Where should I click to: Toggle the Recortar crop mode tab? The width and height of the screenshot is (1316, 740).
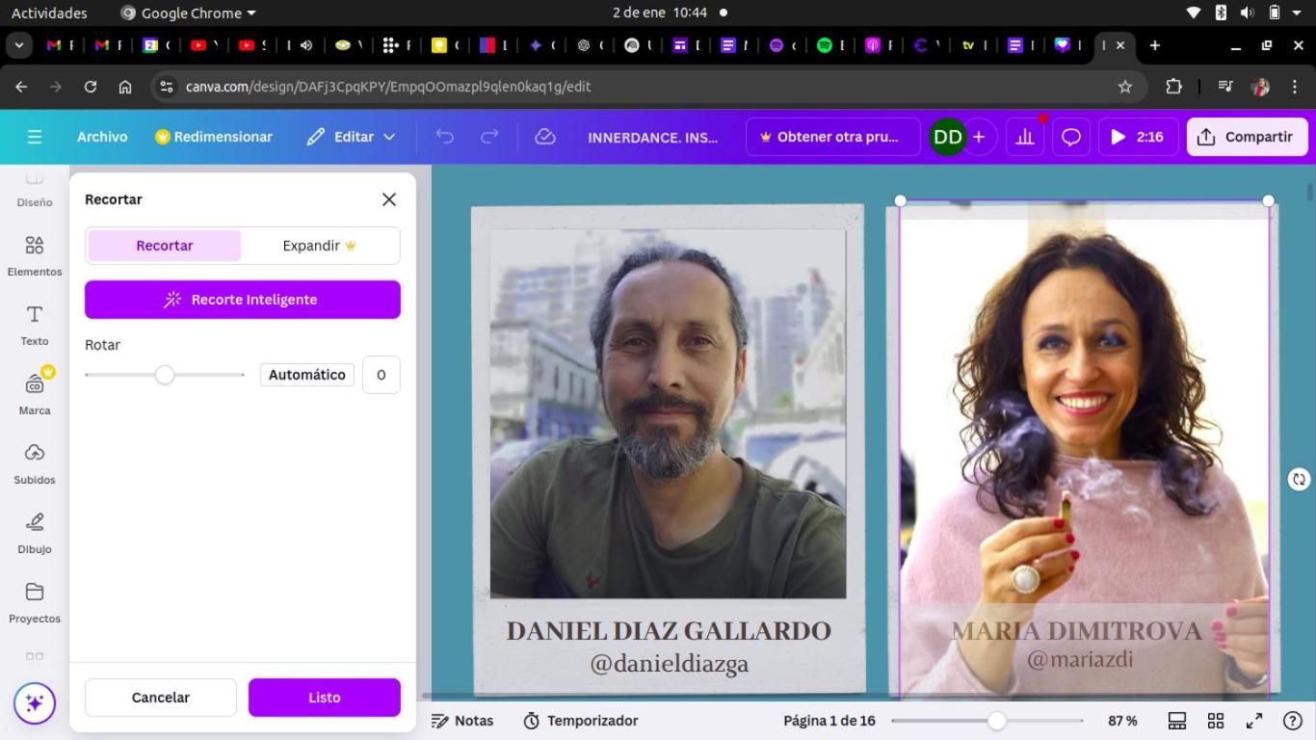point(165,246)
